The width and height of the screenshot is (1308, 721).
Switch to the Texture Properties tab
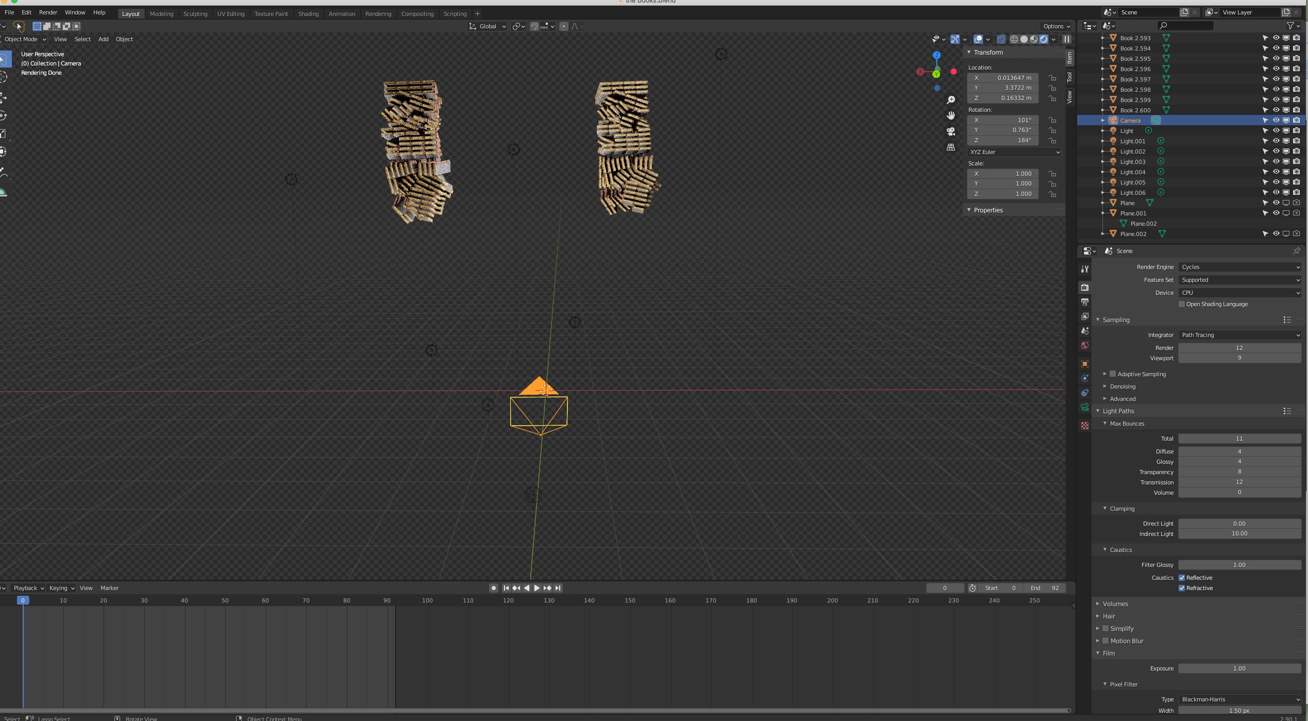coord(1085,425)
